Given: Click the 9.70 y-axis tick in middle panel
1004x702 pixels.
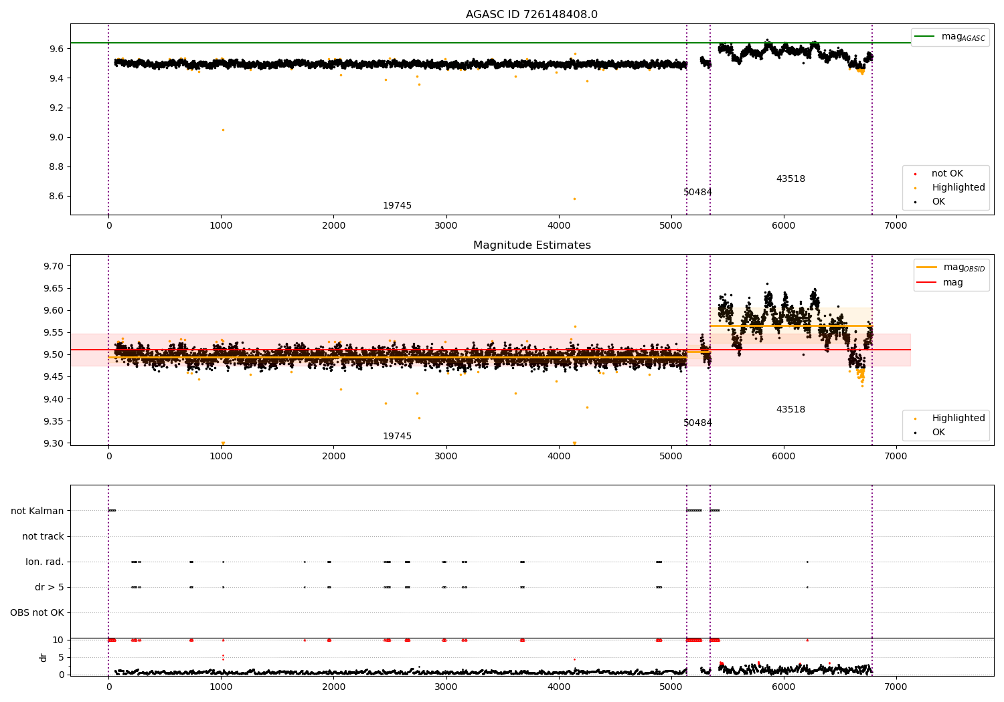Looking at the screenshot, I should [54, 266].
